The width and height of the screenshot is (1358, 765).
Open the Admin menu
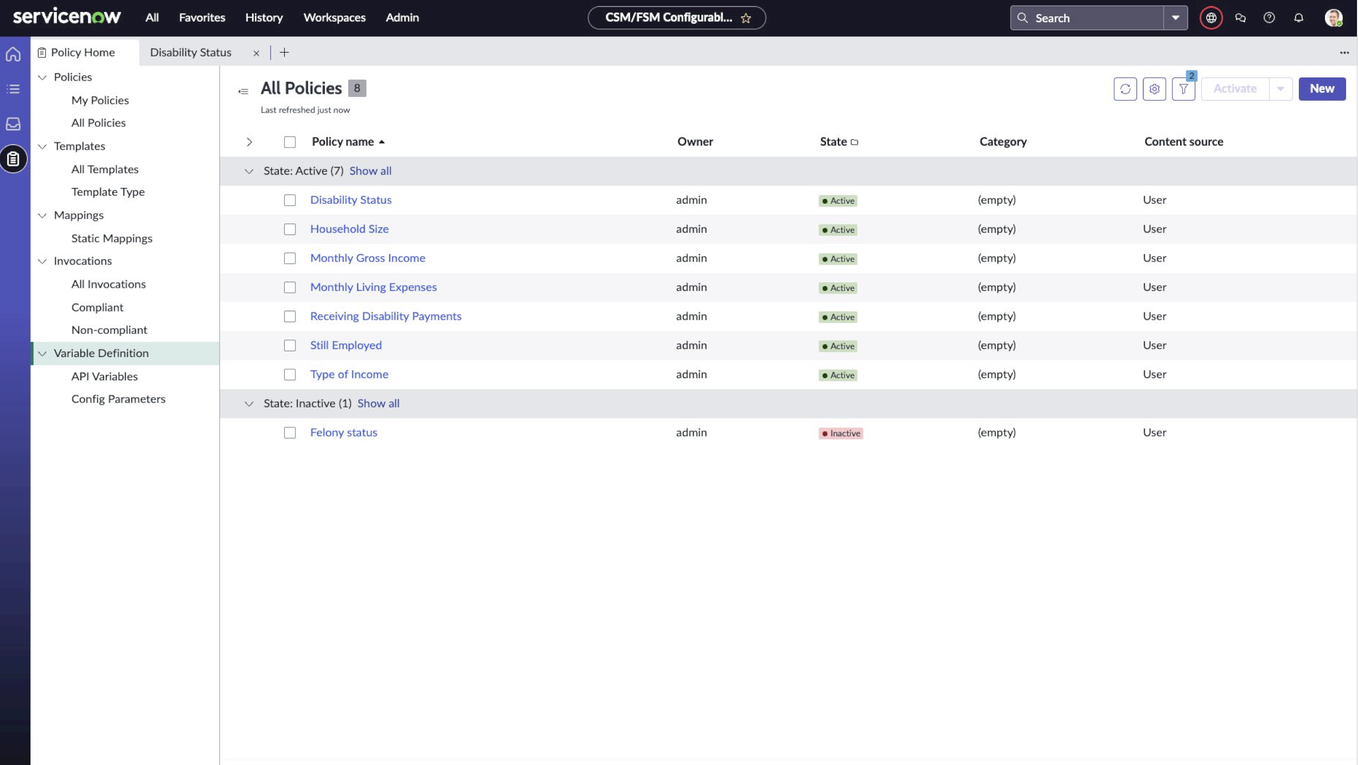point(402,17)
